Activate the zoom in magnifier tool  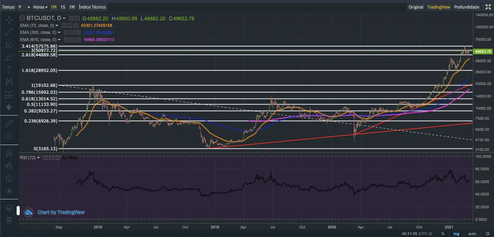(9, 136)
